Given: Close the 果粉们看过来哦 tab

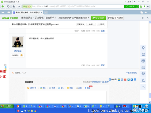Looking at the screenshot, I should click(x=41, y=13).
